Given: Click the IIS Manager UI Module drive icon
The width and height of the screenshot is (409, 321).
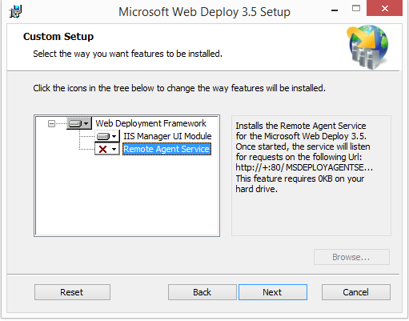Looking at the screenshot, I should (x=103, y=136).
